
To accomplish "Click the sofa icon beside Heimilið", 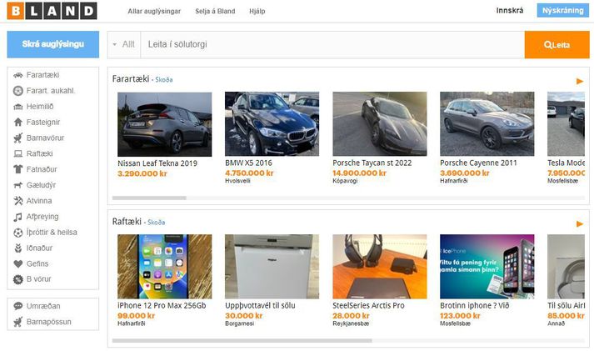I will [x=17, y=107].
